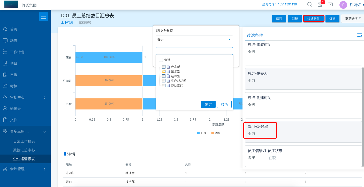Collapse the 更多应用 chevron
The image size is (364, 187).
pos(44,132)
